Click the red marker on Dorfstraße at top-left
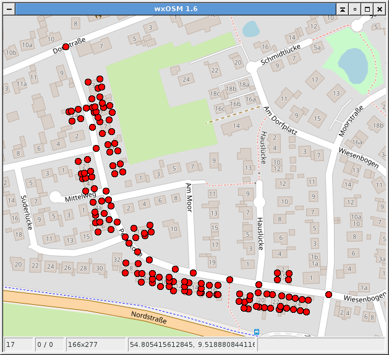 (x=66, y=46)
